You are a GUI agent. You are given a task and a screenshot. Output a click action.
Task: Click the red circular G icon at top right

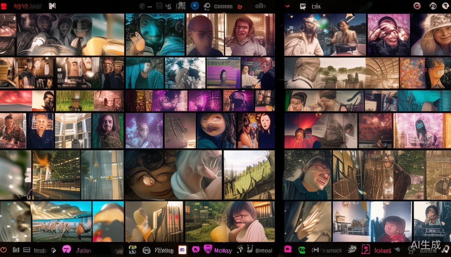pos(417,6)
